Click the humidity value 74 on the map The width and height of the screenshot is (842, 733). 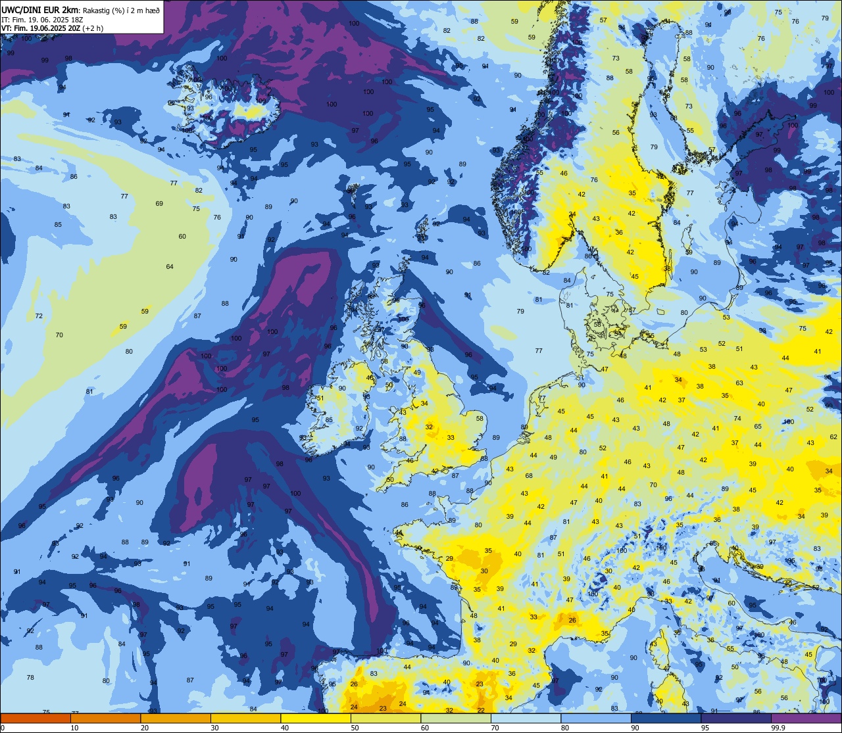click(x=737, y=419)
